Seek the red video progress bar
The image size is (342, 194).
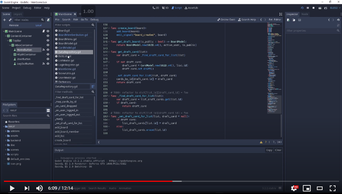pyautogui.click(x=88, y=181)
